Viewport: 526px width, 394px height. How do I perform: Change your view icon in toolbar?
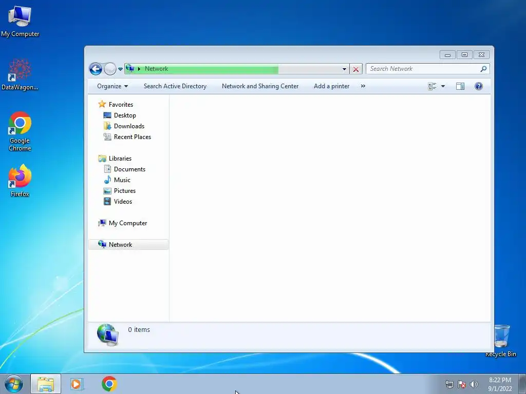pos(432,86)
